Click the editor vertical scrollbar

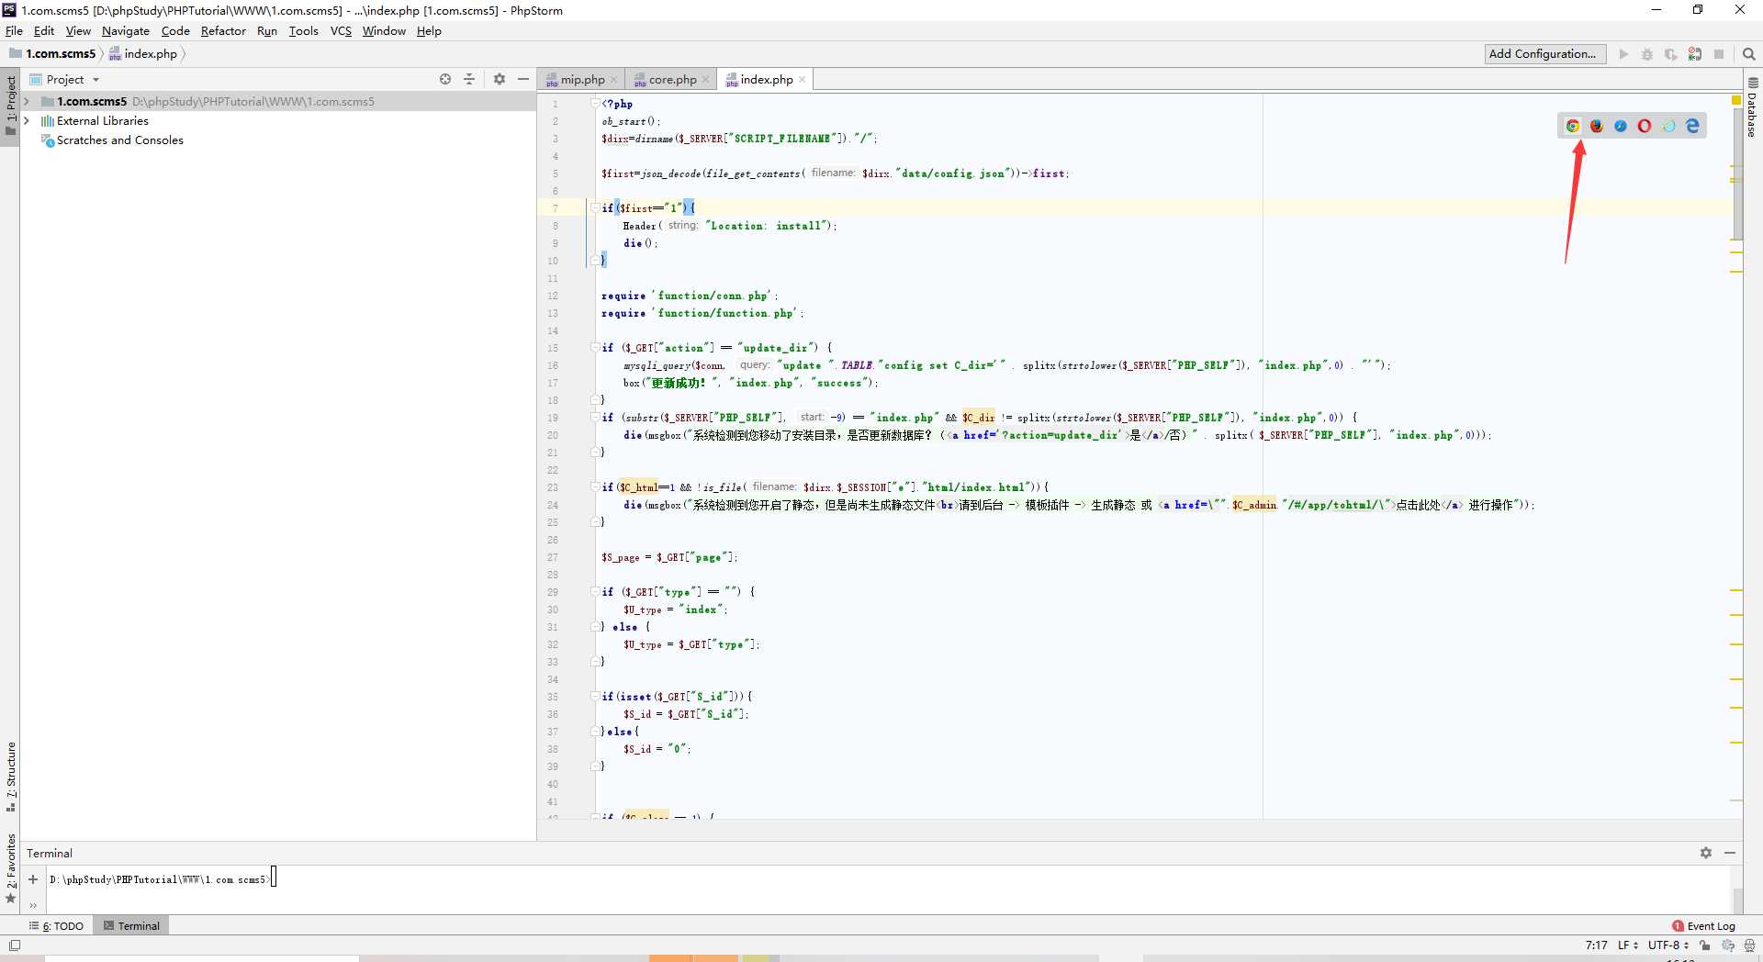1737,174
